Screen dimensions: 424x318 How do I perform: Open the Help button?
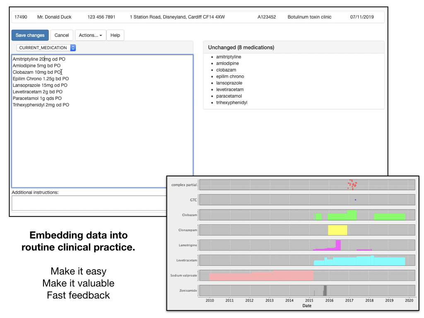point(115,35)
